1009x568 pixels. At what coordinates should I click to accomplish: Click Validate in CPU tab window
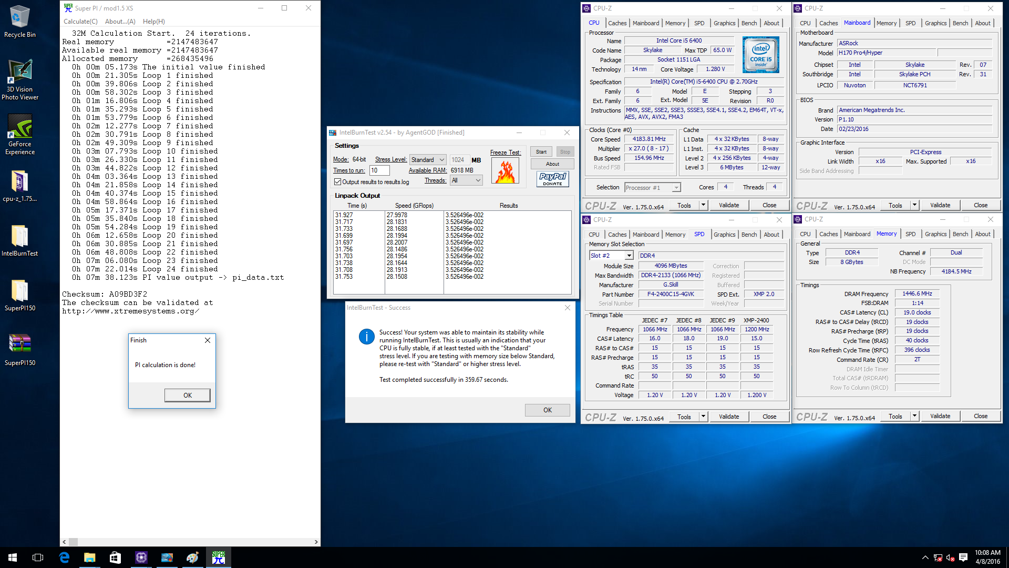(x=729, y=205)
